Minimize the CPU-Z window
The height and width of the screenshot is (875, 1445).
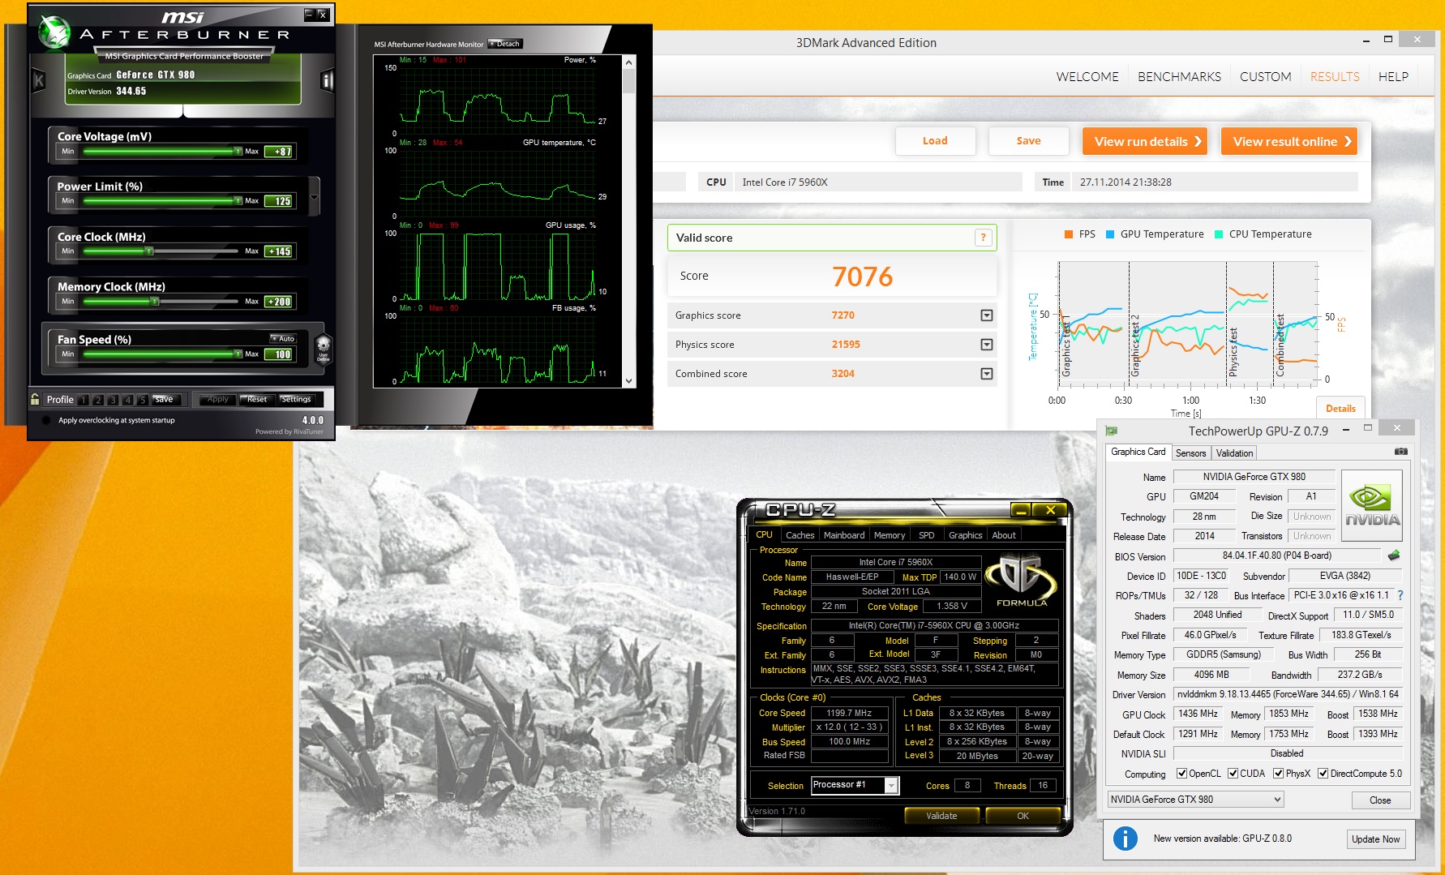[1022, 510]
